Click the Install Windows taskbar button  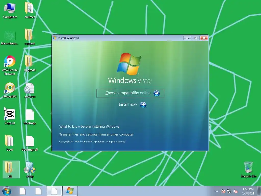(70, 191)
